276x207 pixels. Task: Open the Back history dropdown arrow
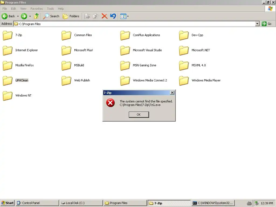(18, 16)
